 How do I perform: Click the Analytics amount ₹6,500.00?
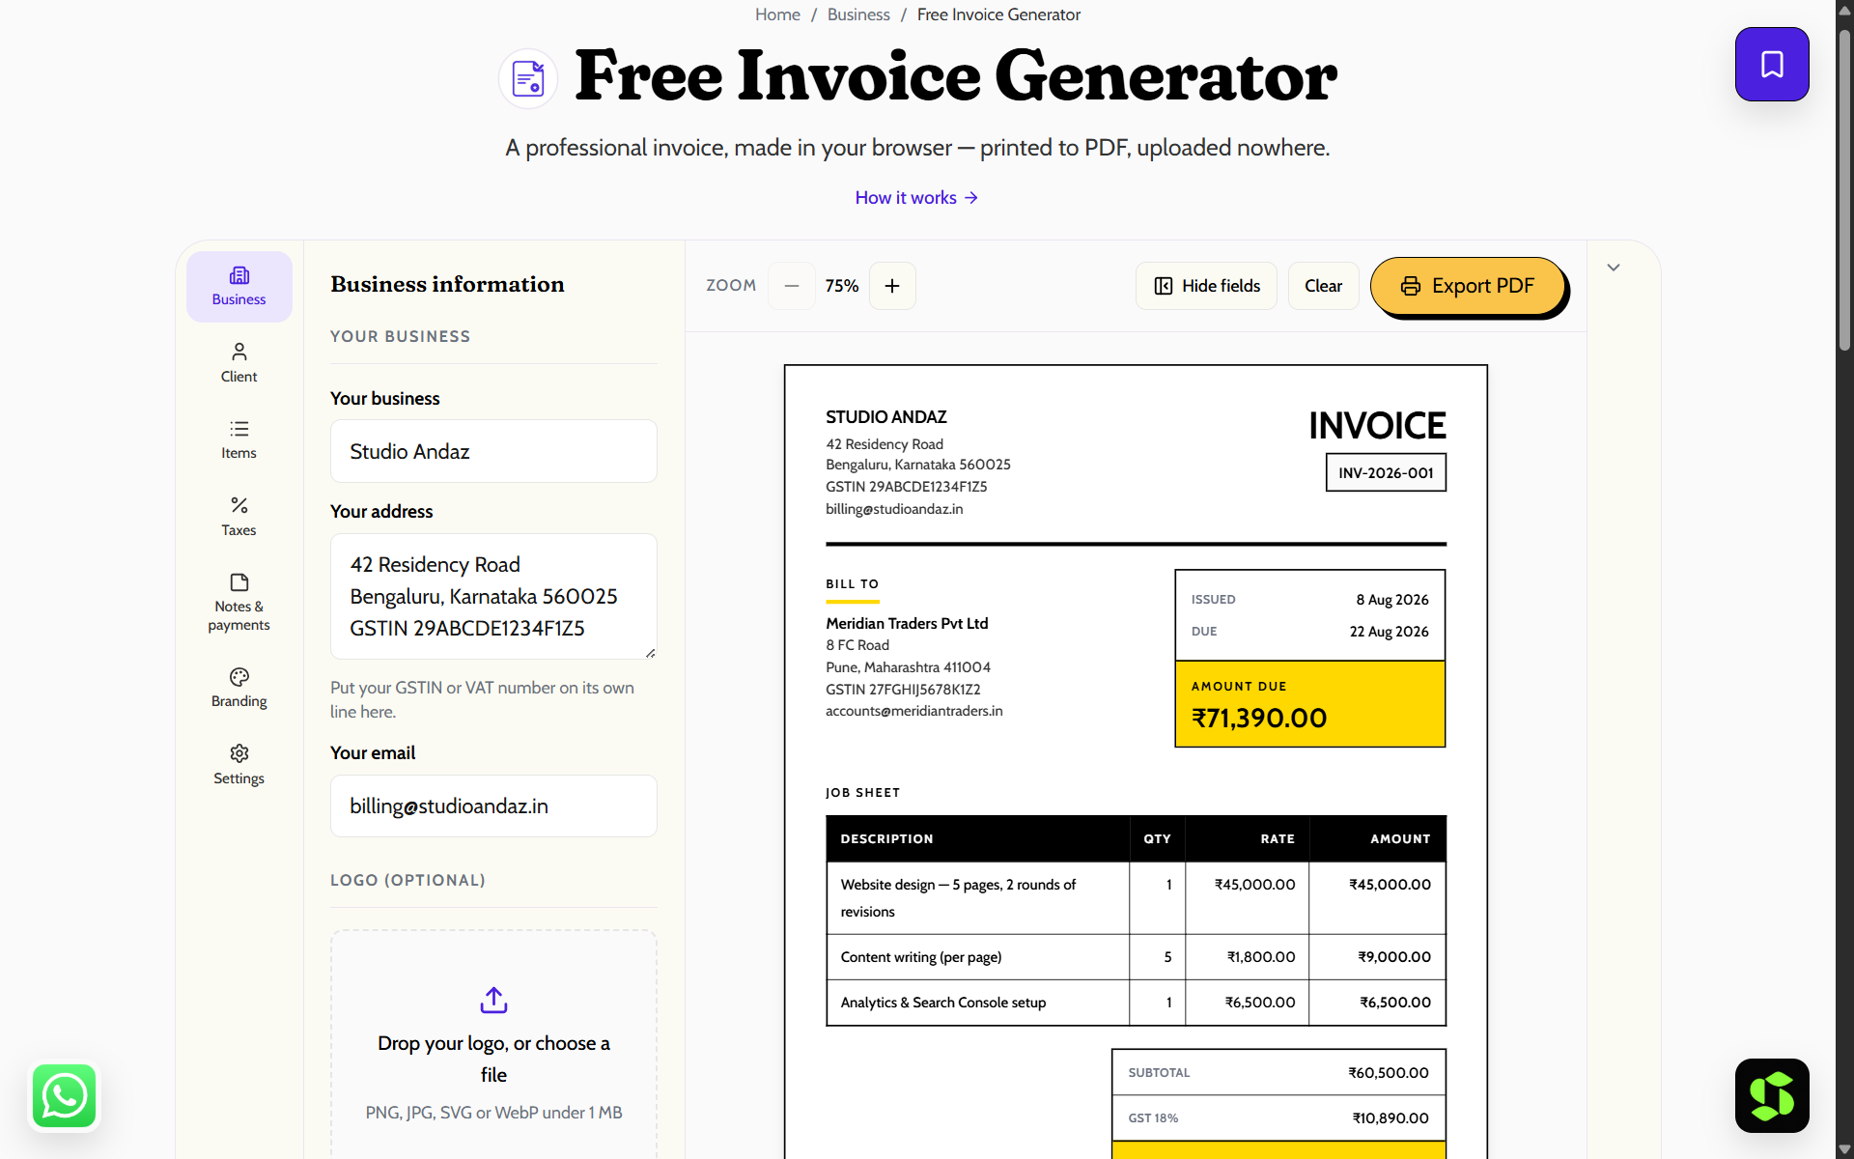point(1395,1003)
